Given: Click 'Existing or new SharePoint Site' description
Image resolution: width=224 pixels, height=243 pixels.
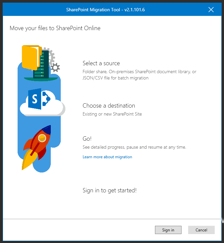Looking at the screenshot, I should tap(112, 114).
